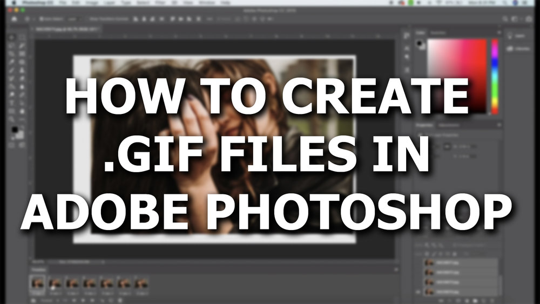Viewport: 540px width, 304px height.
Task: Select the Horizontal Type tool
Action: pos(12,103)
